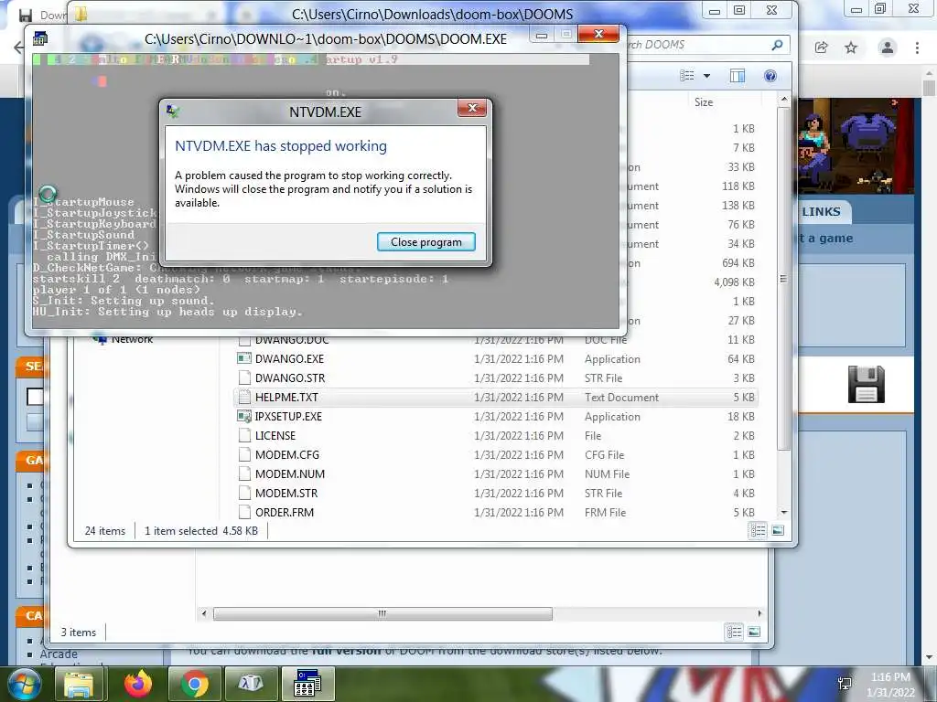Select the MODEM.CFG file
The image size is (937, 702).
[286, 455]
